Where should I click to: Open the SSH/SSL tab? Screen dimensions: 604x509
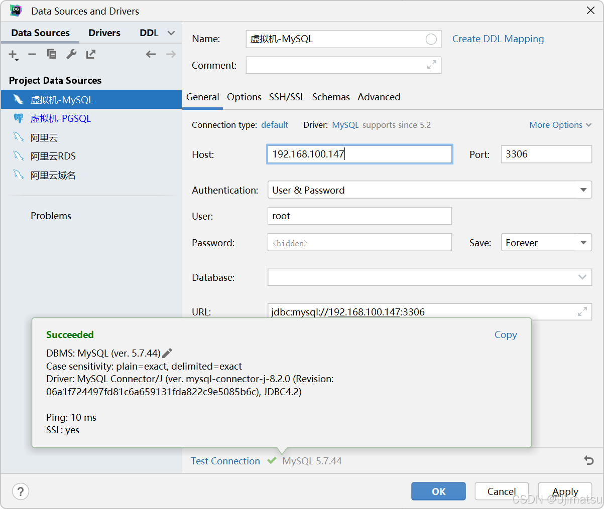tap(287, 97)
